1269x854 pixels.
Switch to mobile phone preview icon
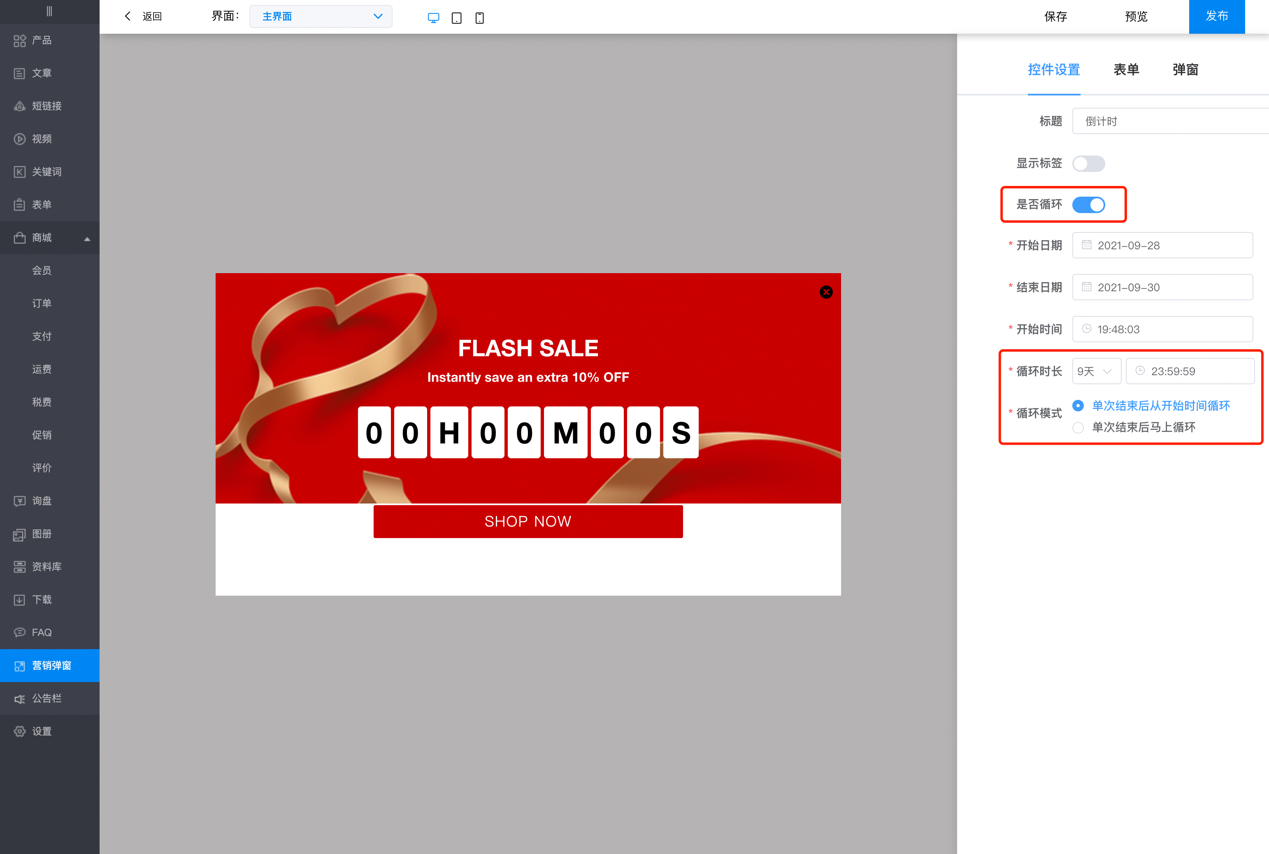pyautogui.click(x=479, y=18)
